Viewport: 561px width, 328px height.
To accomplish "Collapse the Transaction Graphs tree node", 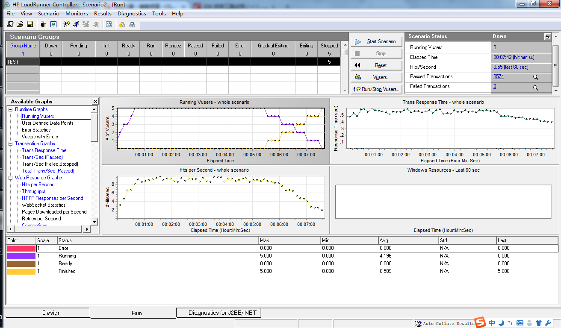I will (x=11, y=143).
